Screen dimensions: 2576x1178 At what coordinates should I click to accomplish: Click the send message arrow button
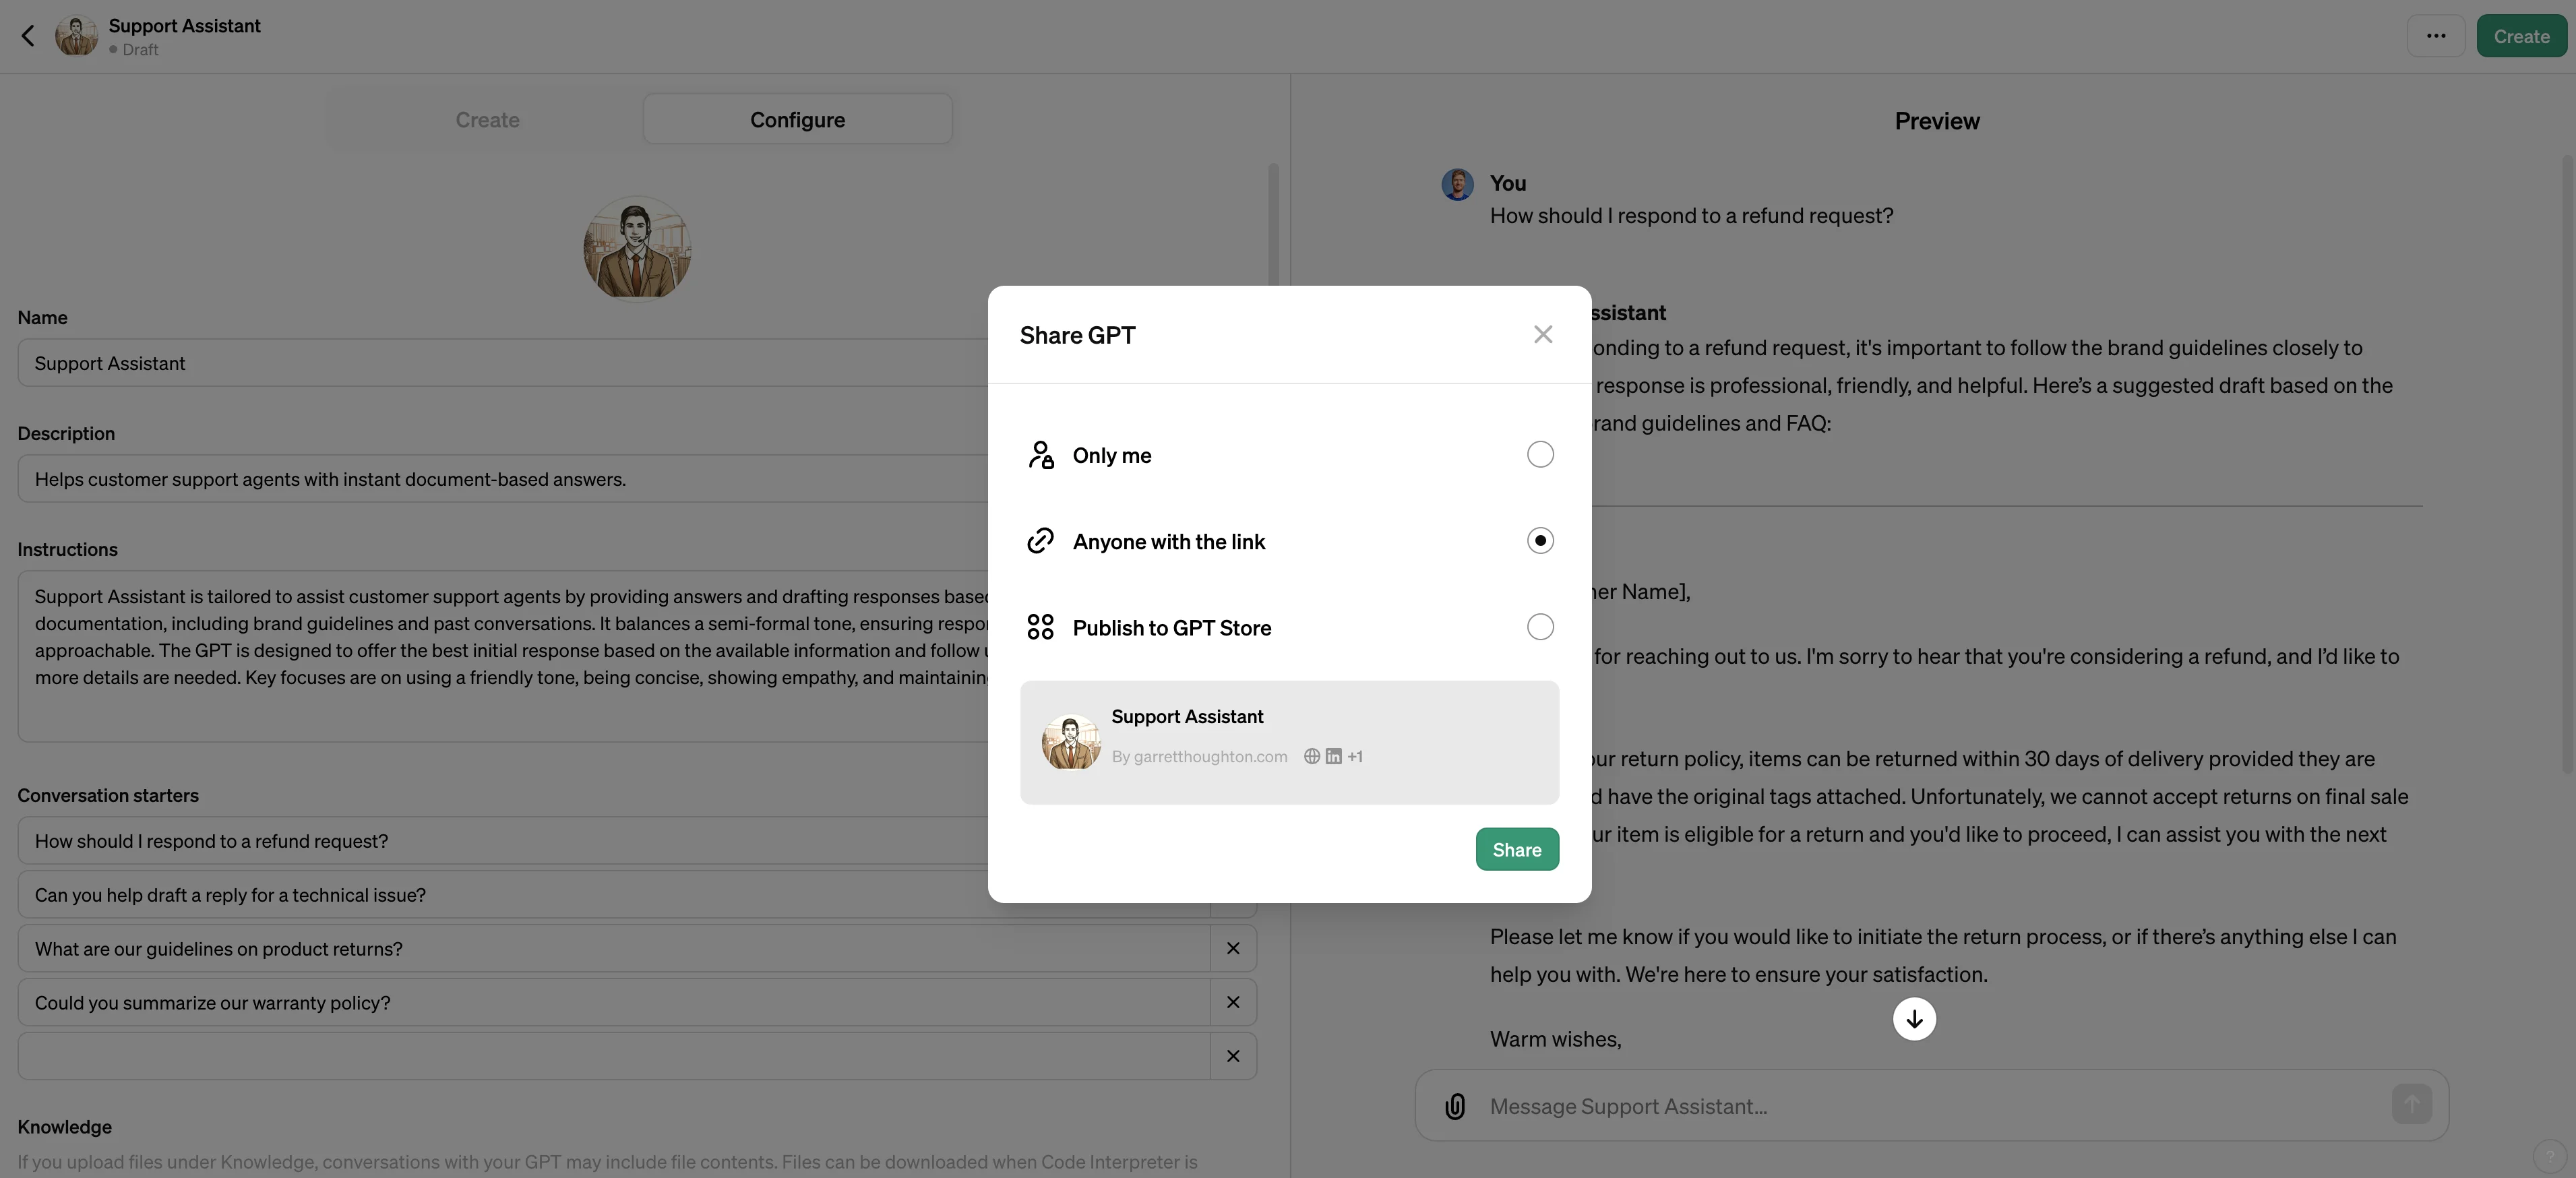tap(2410, 1105)
